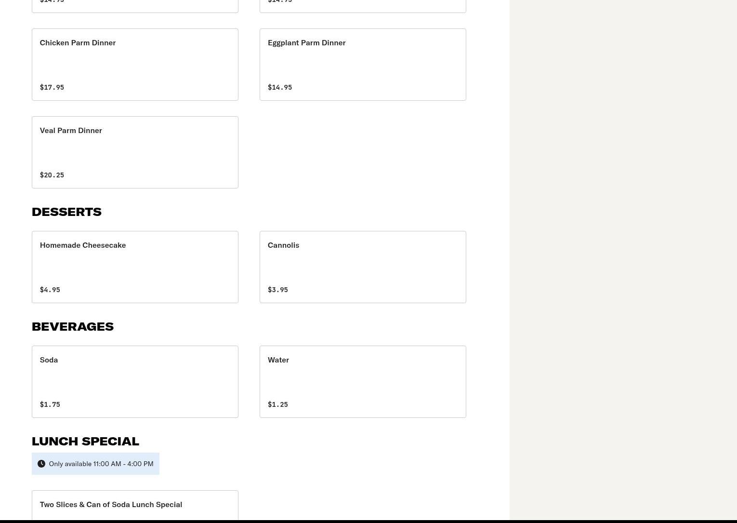The image size is (737, 523).
Task: Click the Desserts section heading
Action: pyautogui.click(x=66, y=212)
